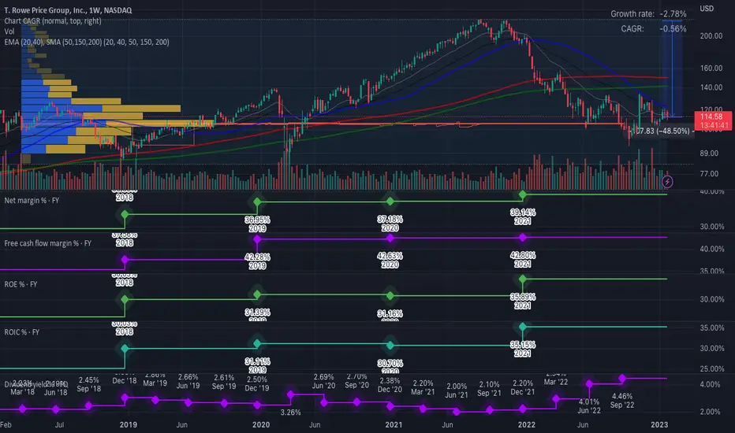This screenshot has height=433, width=735.
Task: Click the 2.69% Jun '20 label
Action: [324, 381]
